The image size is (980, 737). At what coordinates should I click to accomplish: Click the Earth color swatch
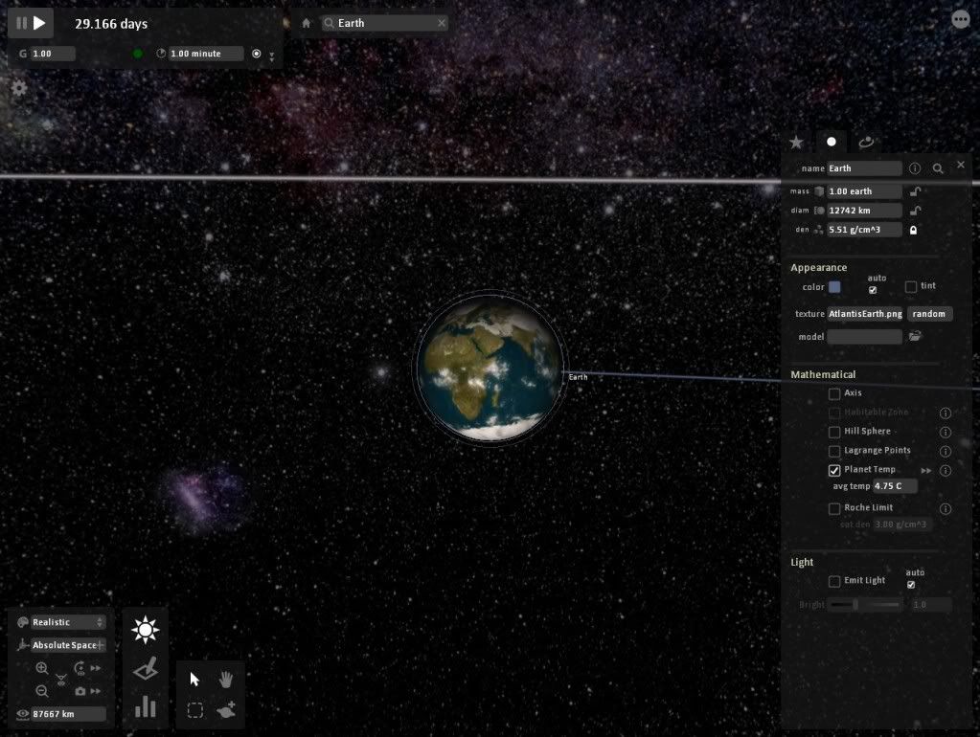pos(834,287)
